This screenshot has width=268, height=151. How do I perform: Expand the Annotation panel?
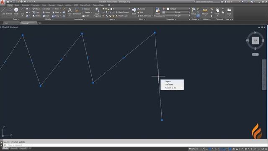pos(80,19)
